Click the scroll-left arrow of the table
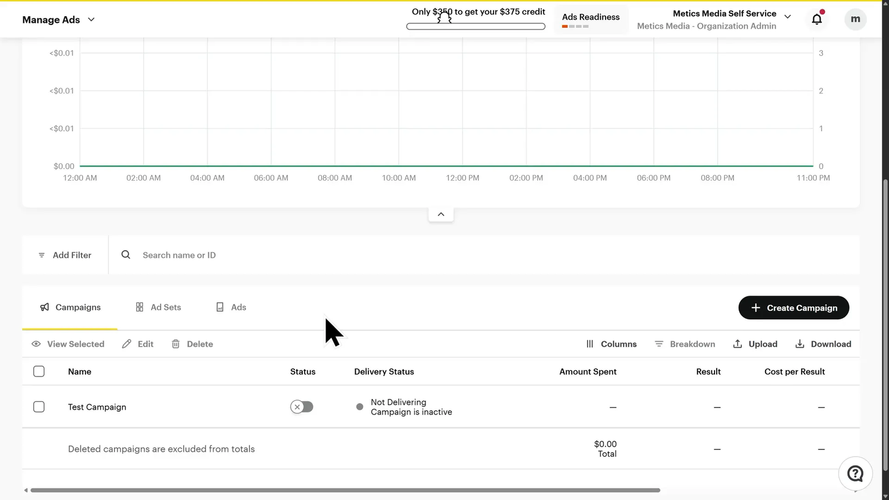889x500 pixels. (x=26, y=491)
